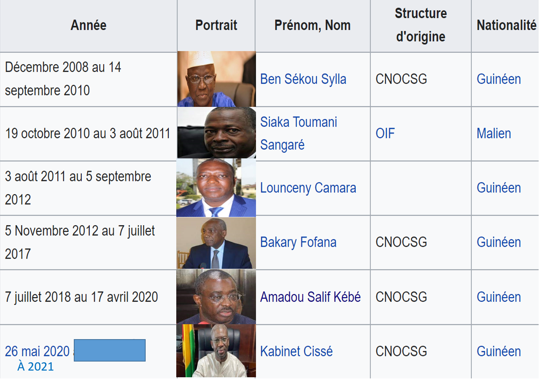This screenshot has height=380, width=541.
Task: Click Amadou Salif Kébé's portrait
Action: click(x=216, y=297)
